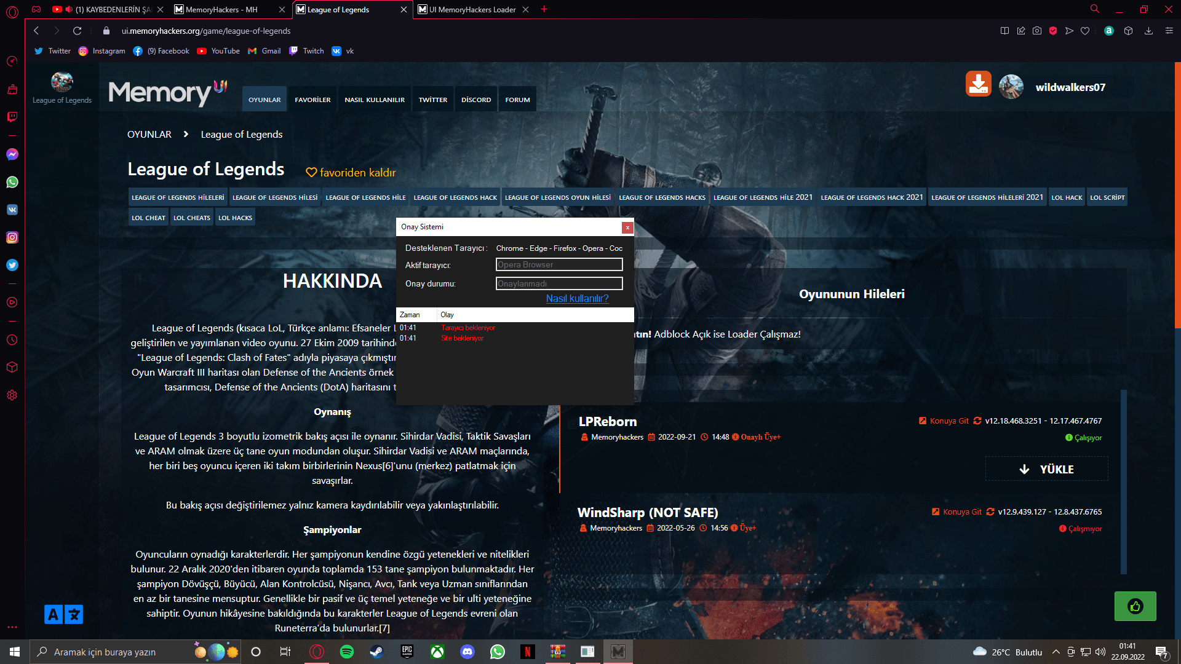Switch to the UI MemoryHackers Loader tab
The image size is (1181, 664).
click(472, 9)
